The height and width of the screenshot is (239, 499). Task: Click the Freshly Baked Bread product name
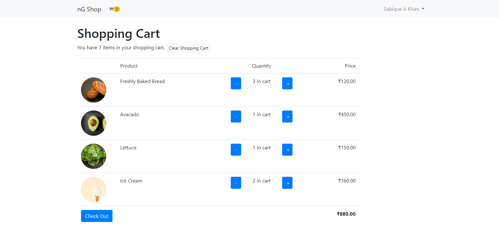(142, 81)
